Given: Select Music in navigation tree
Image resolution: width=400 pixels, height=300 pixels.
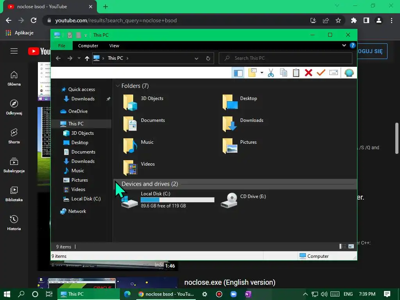Looking at the screenshot, I should tap(78, 171).
